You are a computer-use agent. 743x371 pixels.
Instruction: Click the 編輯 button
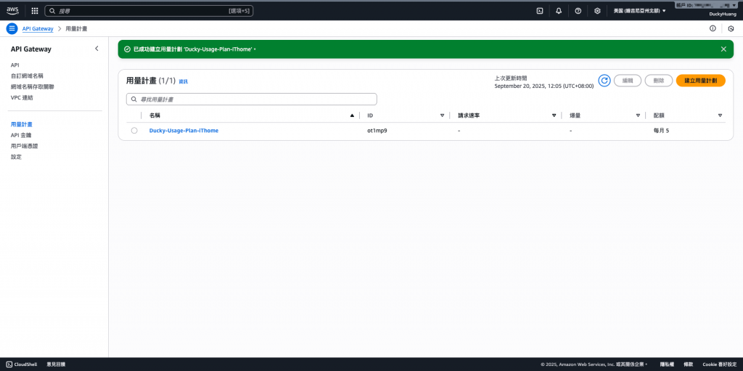(628, 81)
